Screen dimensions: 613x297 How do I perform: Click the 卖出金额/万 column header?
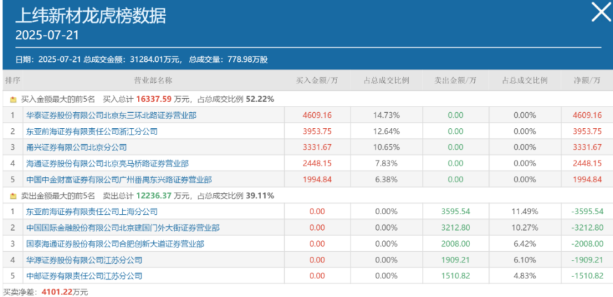pyautogui.click(x=455, y=80)
